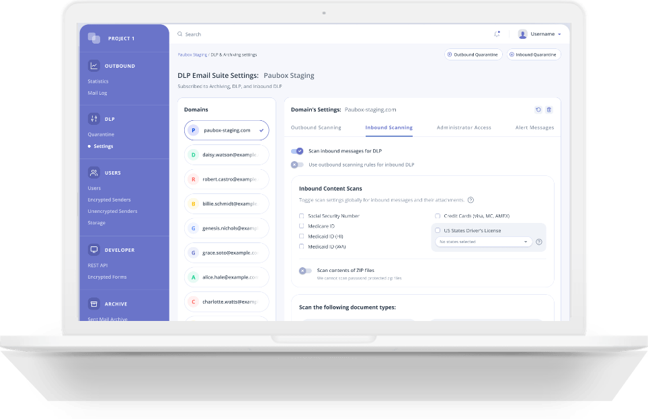Image resolution: width=648 pixels, height=419 pixels.
Task: Check the Credit Cards checkbox
Action: tap(437, 216)
